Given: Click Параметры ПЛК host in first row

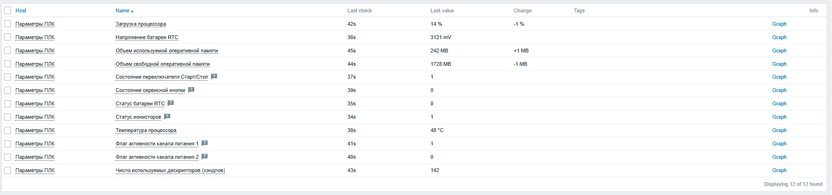Looking at the screenshot, I should click(35, 24).
